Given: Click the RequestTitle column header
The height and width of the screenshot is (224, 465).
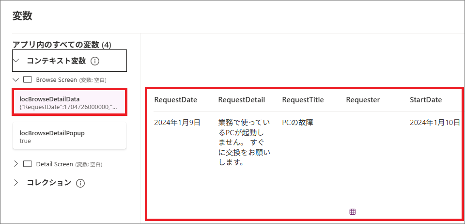Looking at the screenshot, I should (x=303, y=100).
